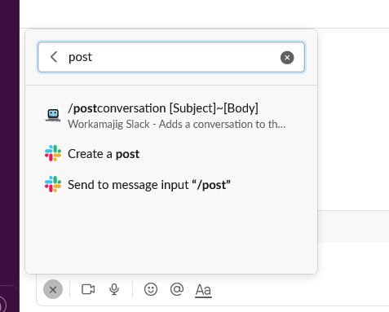Click the Workamajig app icon
The image size is (389, 312).
53,115
